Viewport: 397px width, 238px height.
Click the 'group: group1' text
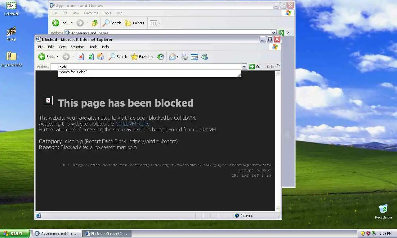pos(255,170)
